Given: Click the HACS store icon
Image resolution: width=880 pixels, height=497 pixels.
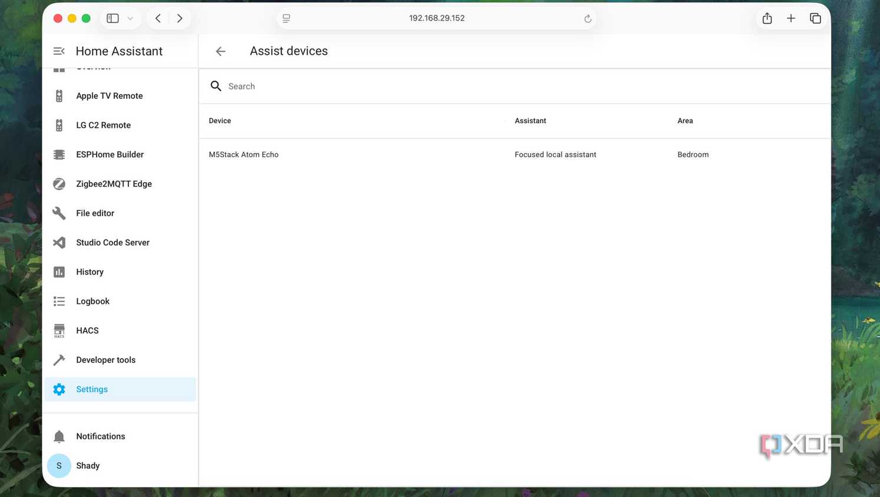Looking at the screenshot, I should pos(59,331).
